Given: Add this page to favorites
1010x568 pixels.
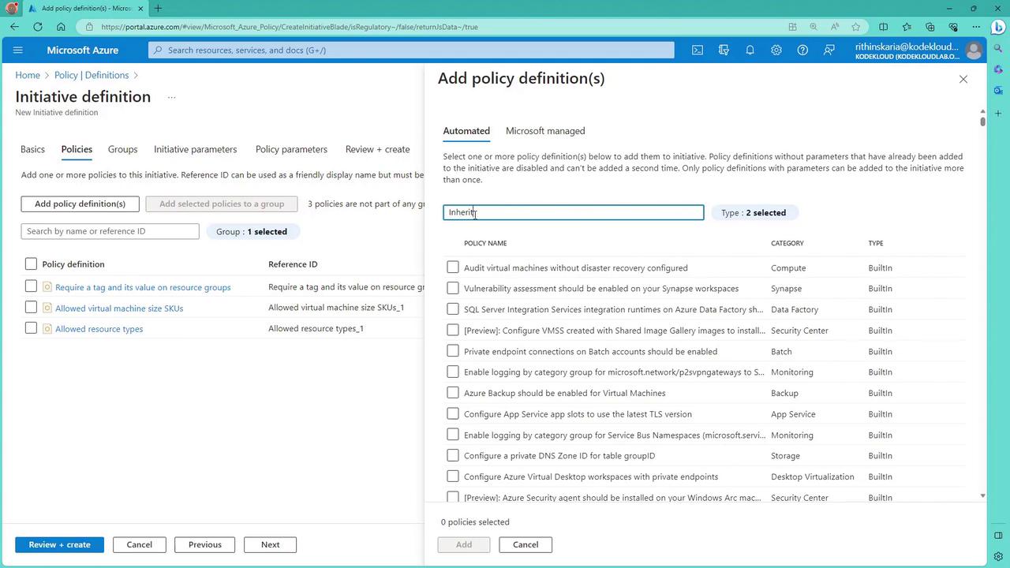Looking at the screenshot, I should 856,27.
